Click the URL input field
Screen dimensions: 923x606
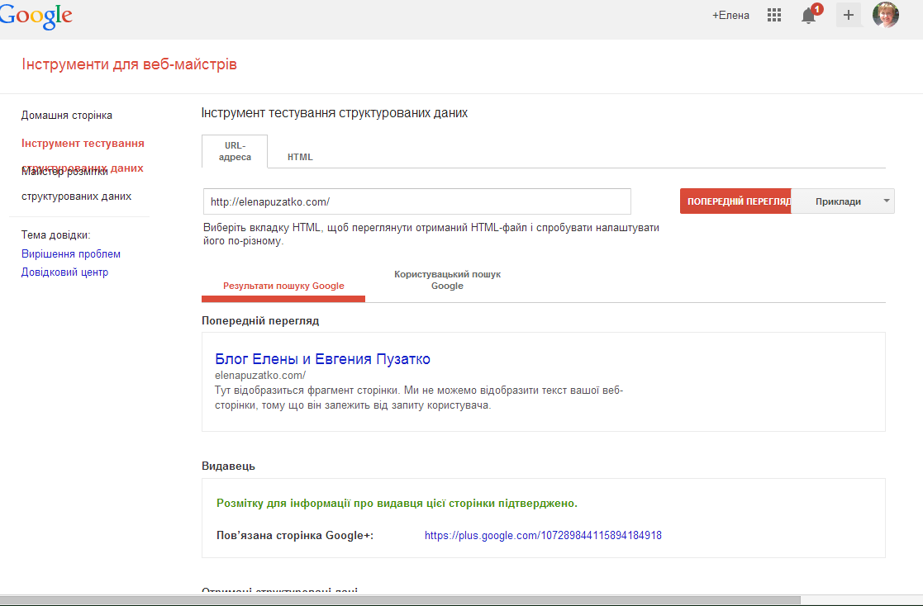coord(416,201)
